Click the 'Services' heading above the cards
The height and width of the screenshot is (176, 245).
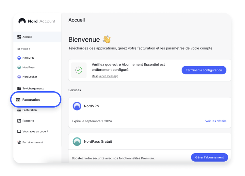(x=74, y=90)
